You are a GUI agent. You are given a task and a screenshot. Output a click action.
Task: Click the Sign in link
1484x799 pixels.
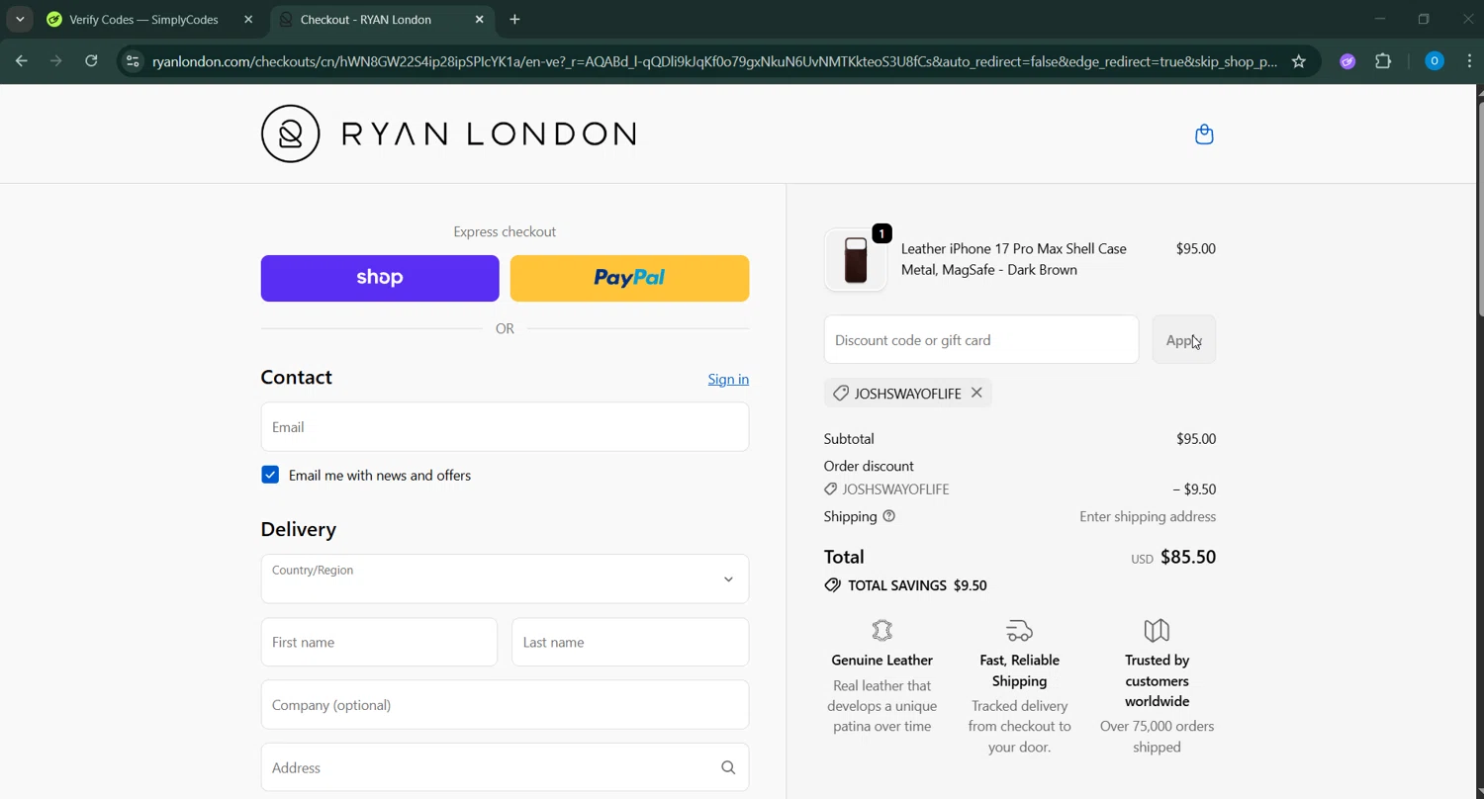[728, 379]
